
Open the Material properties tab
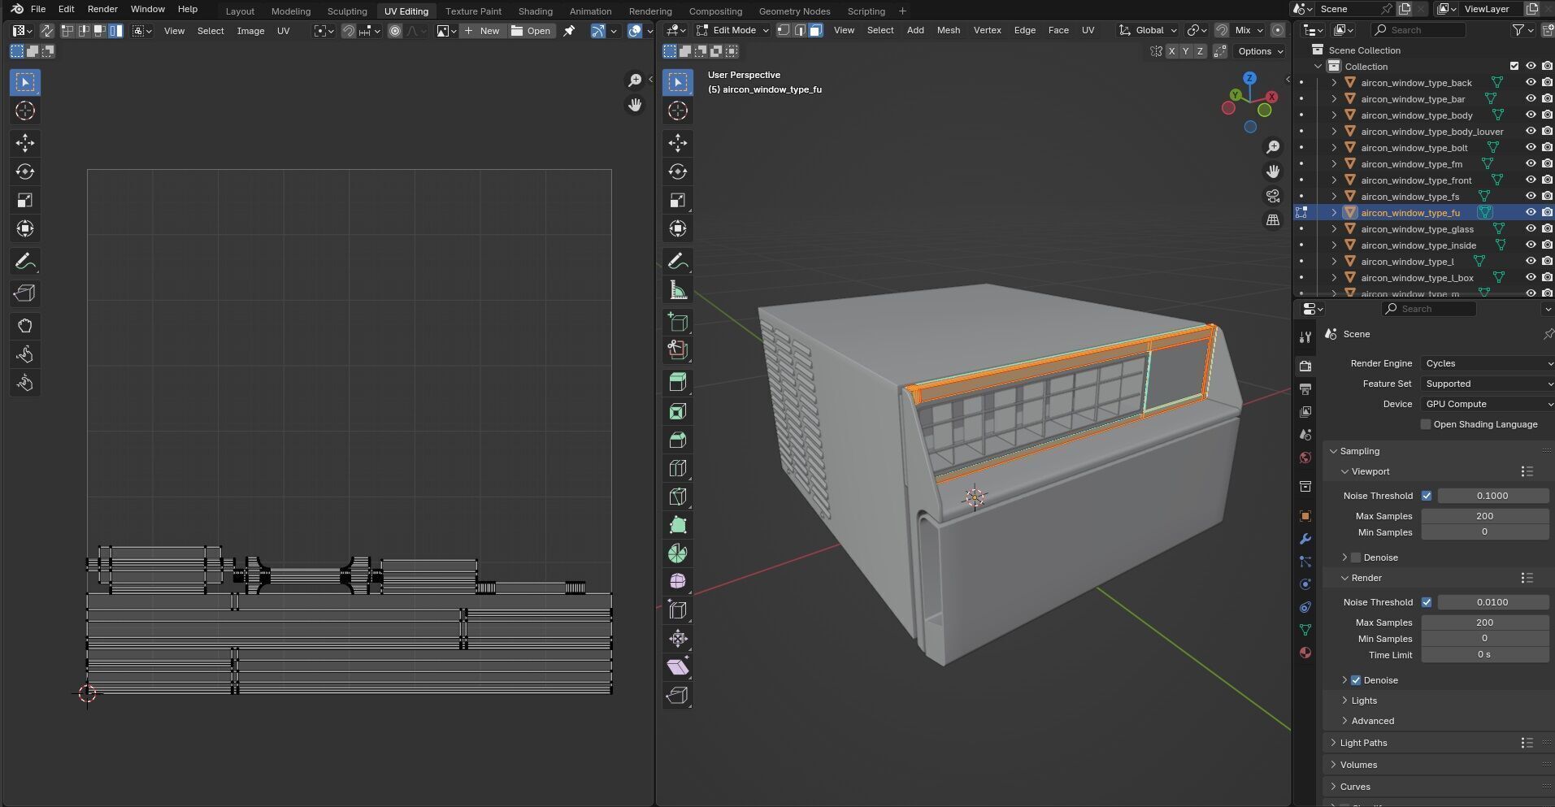point(1305,653)
